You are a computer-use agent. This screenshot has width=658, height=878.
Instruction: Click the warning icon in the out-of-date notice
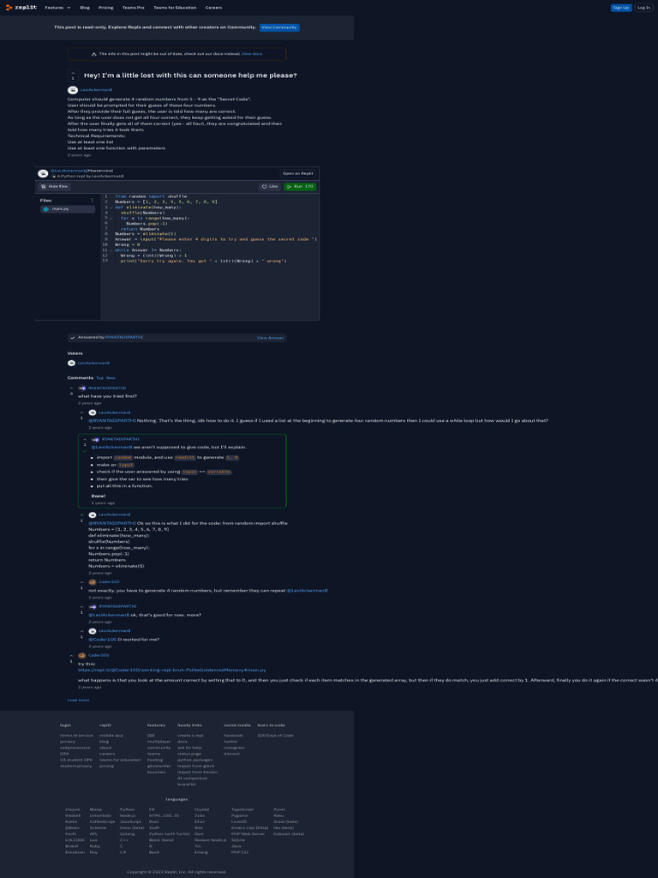pyautogui.click(x=94, y=54)
